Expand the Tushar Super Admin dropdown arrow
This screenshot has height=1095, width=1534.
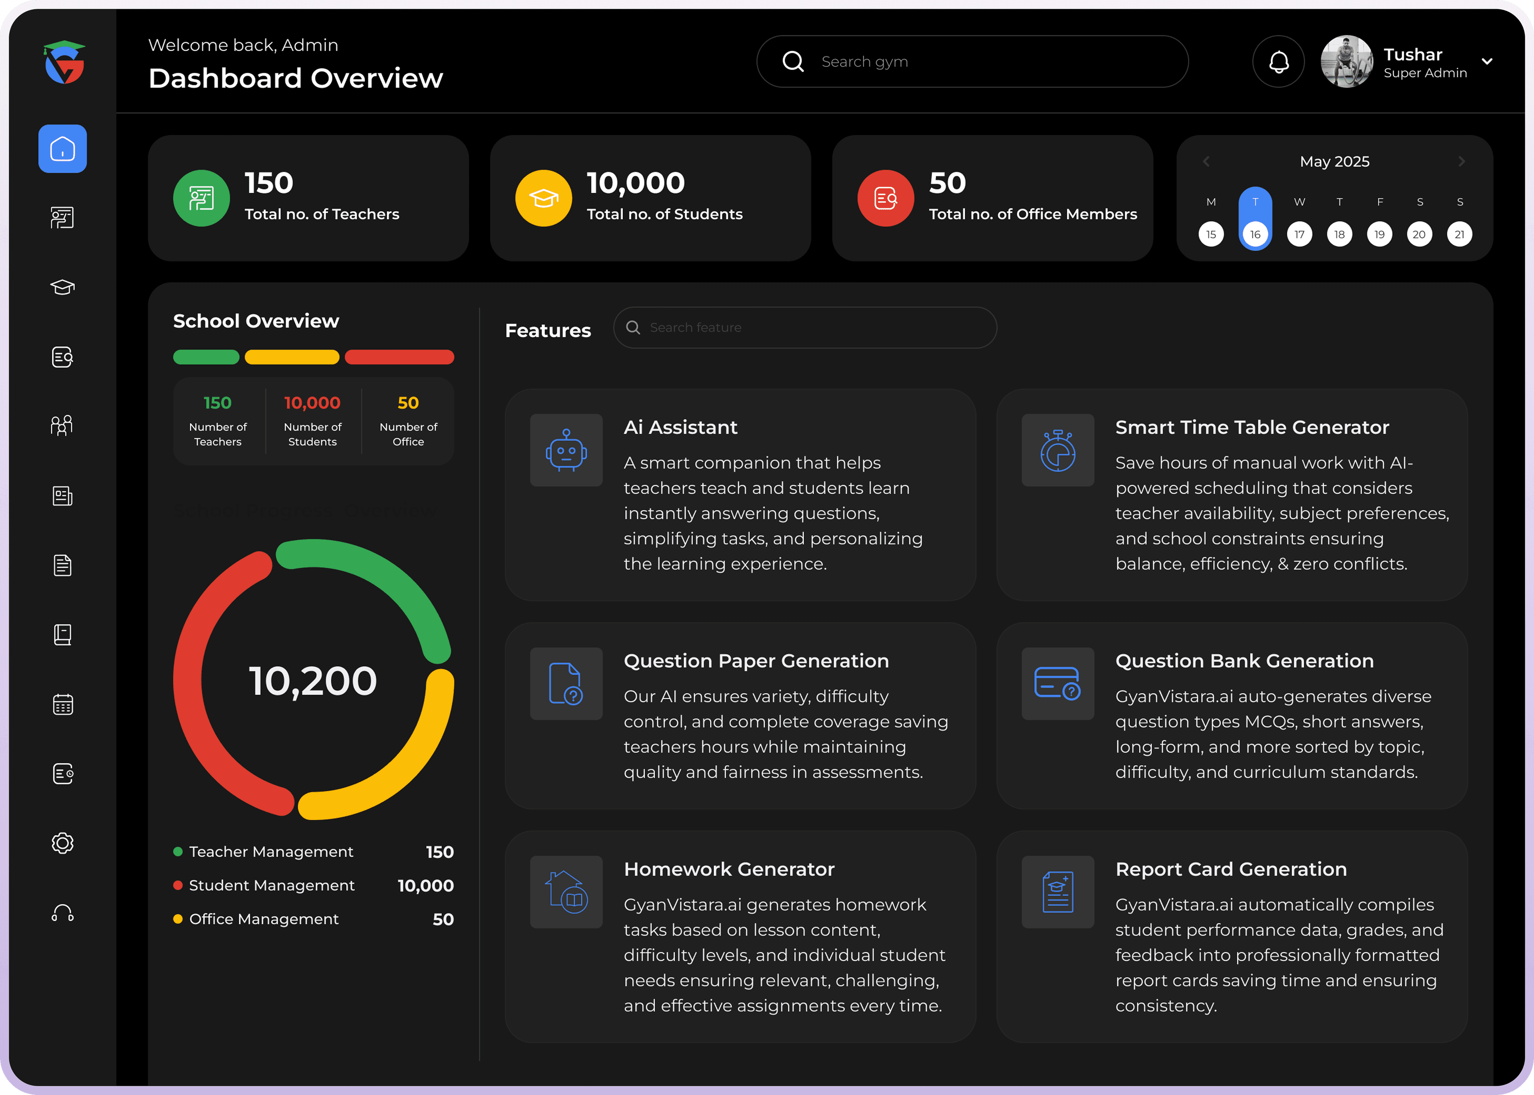(1487, 61)
